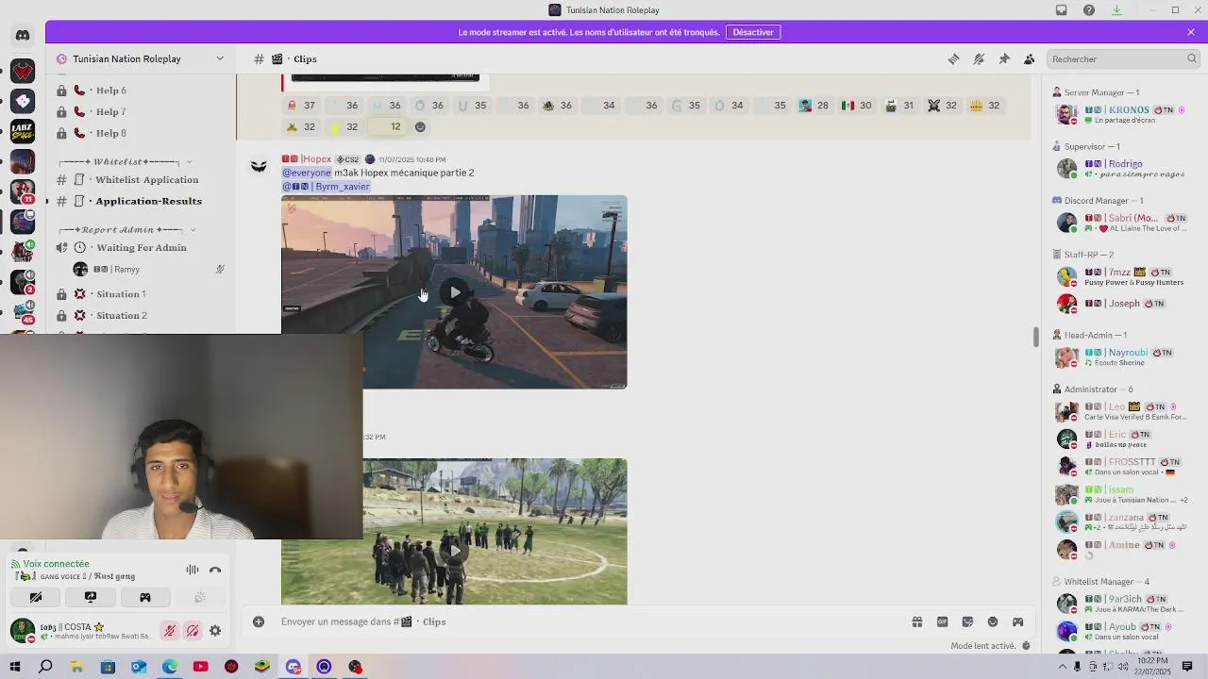Add a reaction with smiley icon
1208x679 pixels.
point(420,126)
